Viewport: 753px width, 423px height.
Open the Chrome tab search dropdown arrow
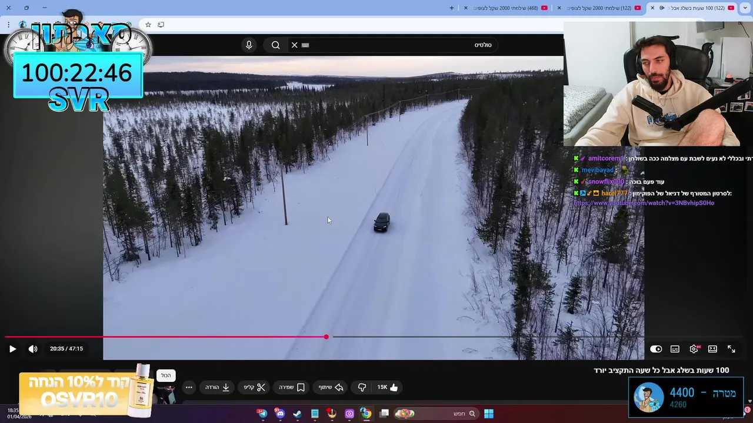pos(744,8)
